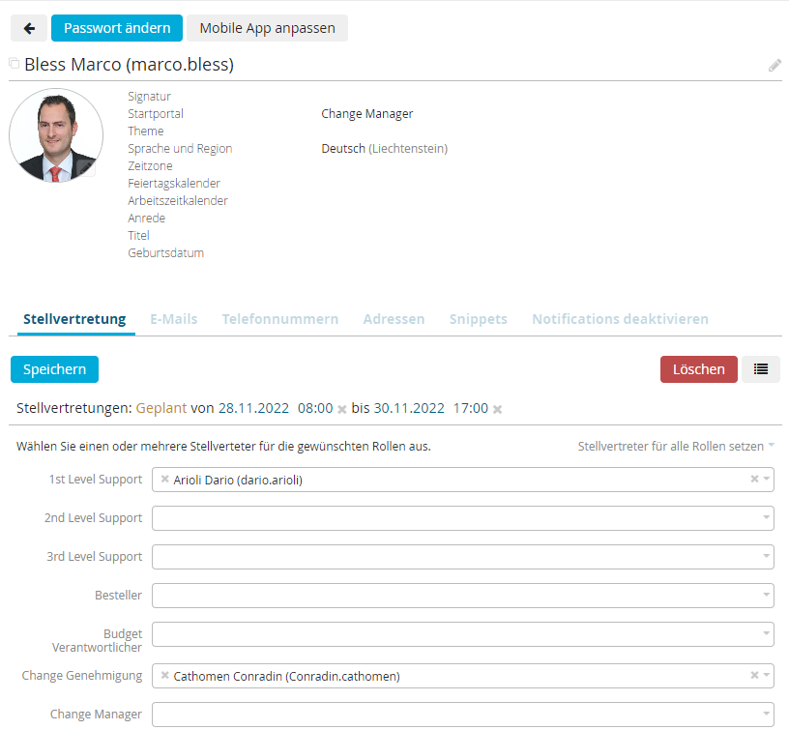
Task: Switch to the Telefonnummern tab
Action: 279,319
